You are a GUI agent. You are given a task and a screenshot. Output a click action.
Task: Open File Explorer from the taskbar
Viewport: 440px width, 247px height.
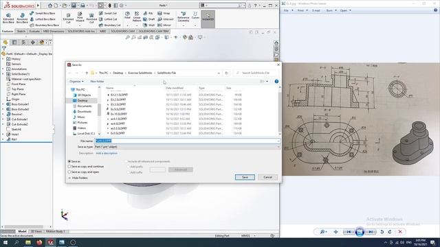pos(28,242)
